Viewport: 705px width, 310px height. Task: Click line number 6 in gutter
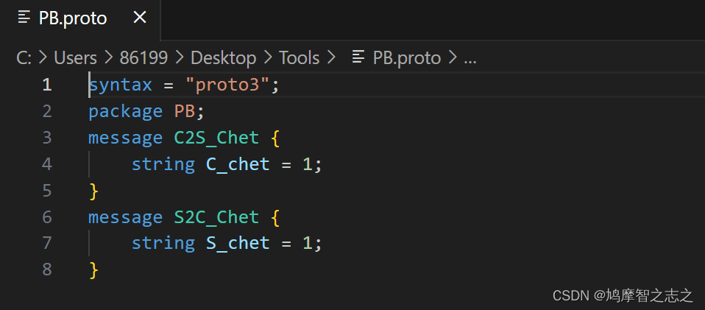point(47,217)
